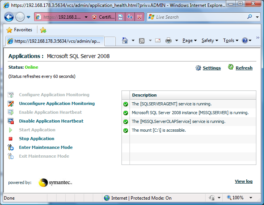Viewport: 264px width, 205px height.
Task: Click the 100% zoom level button
Action: (x=235, y=198)
